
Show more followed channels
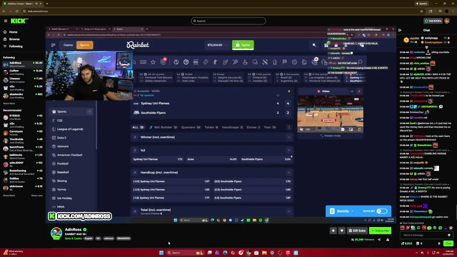point(9,104)
